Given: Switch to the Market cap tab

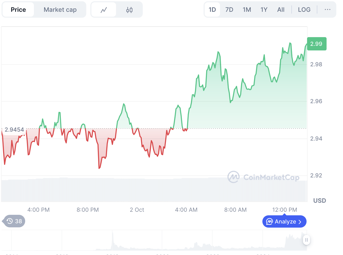Looking at the screenshot, I should click(x=60, y=9).
